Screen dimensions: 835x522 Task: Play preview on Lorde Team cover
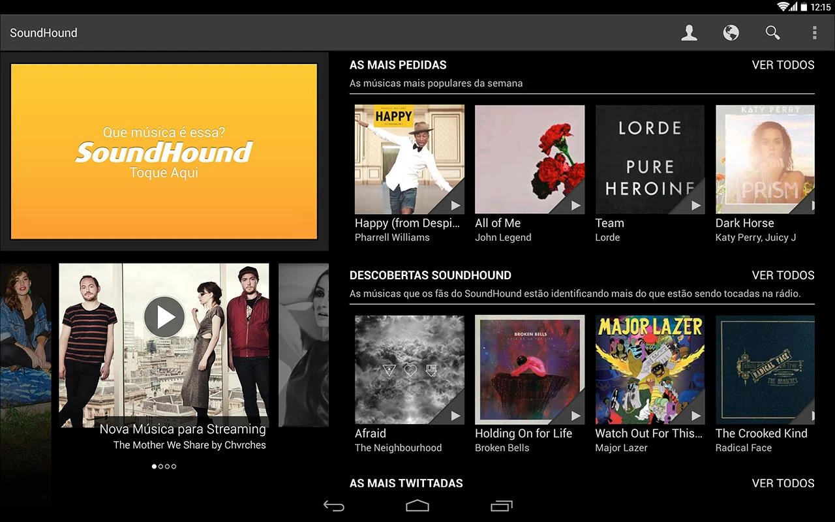(x=695, y=205)
